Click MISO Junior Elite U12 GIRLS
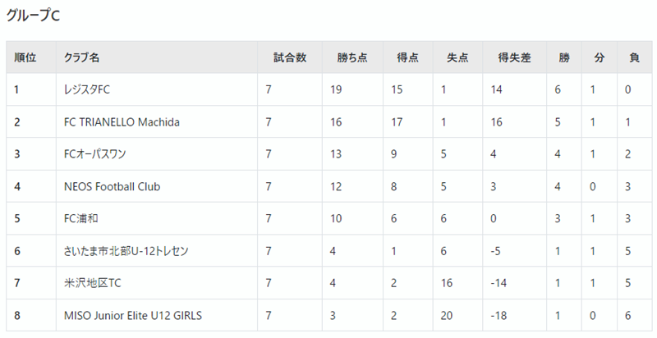Image resolution: width=657 pixels, height=338 pixels. click(x=133, y=315)
